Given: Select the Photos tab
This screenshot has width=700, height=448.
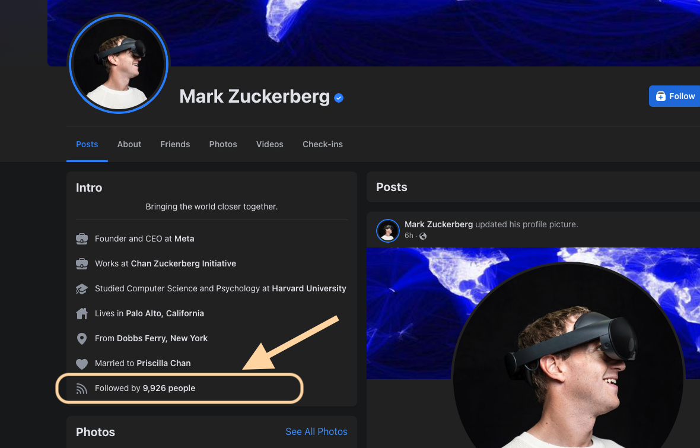Looking at the screenshot, I should pos(223,144).
